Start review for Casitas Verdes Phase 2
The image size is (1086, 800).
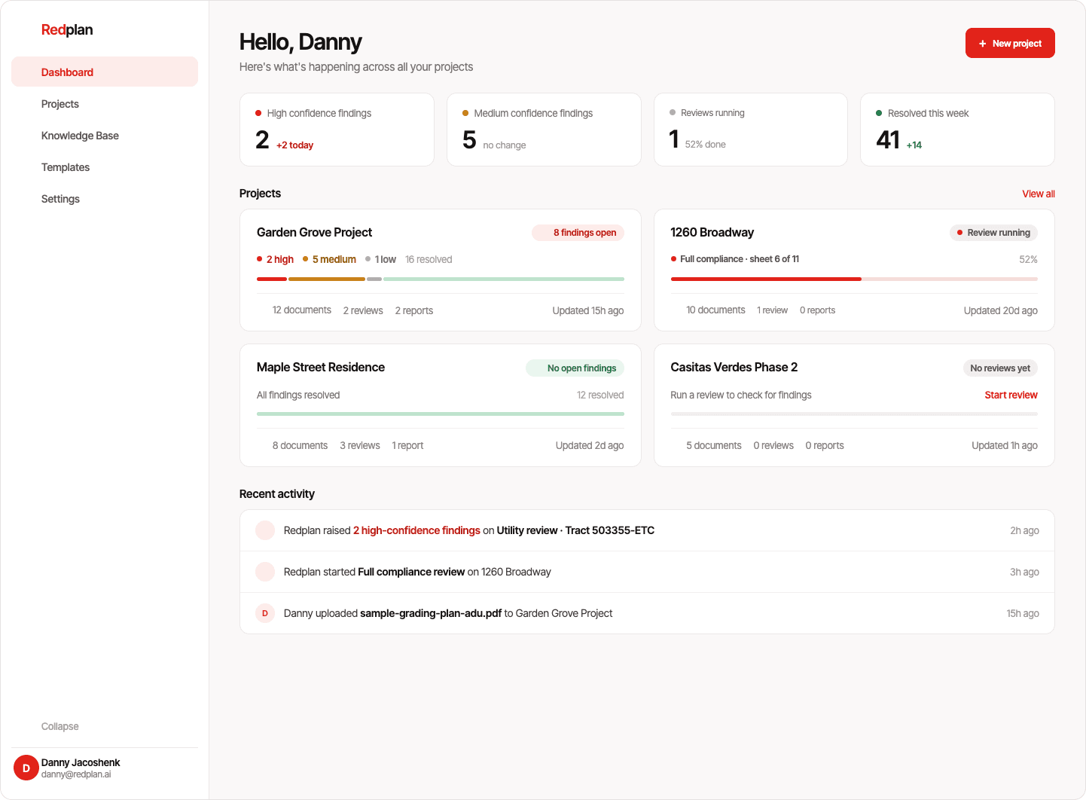point(1011,395)
